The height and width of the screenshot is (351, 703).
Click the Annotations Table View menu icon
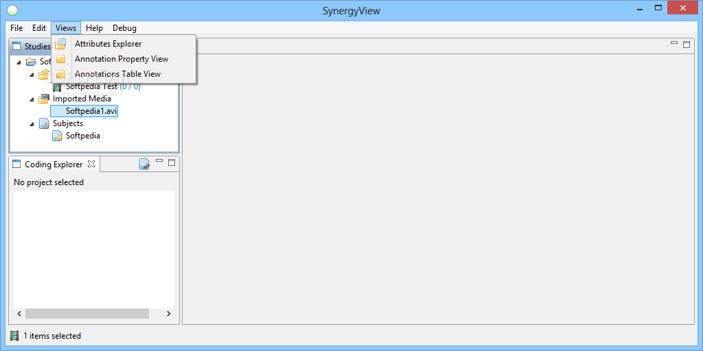(x=60, y=74)
